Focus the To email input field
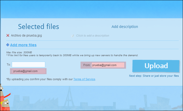Image resolution: width=183 pixels, height=111 pixels. (x=28, y=65)
